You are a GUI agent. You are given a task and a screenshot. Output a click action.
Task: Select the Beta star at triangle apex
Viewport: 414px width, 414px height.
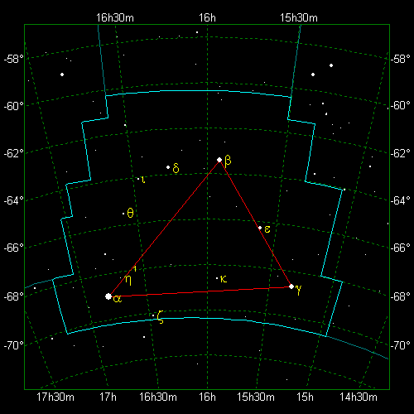219,160
